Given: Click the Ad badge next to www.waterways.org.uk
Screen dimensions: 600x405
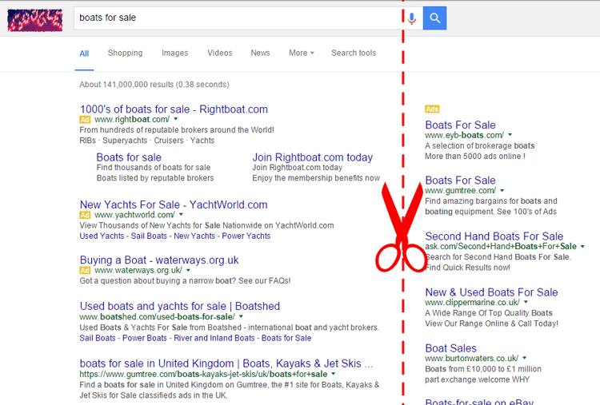Looking at the screenshot, I should 85,271.
